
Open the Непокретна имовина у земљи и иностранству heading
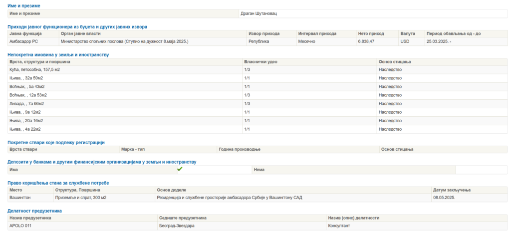58,55
